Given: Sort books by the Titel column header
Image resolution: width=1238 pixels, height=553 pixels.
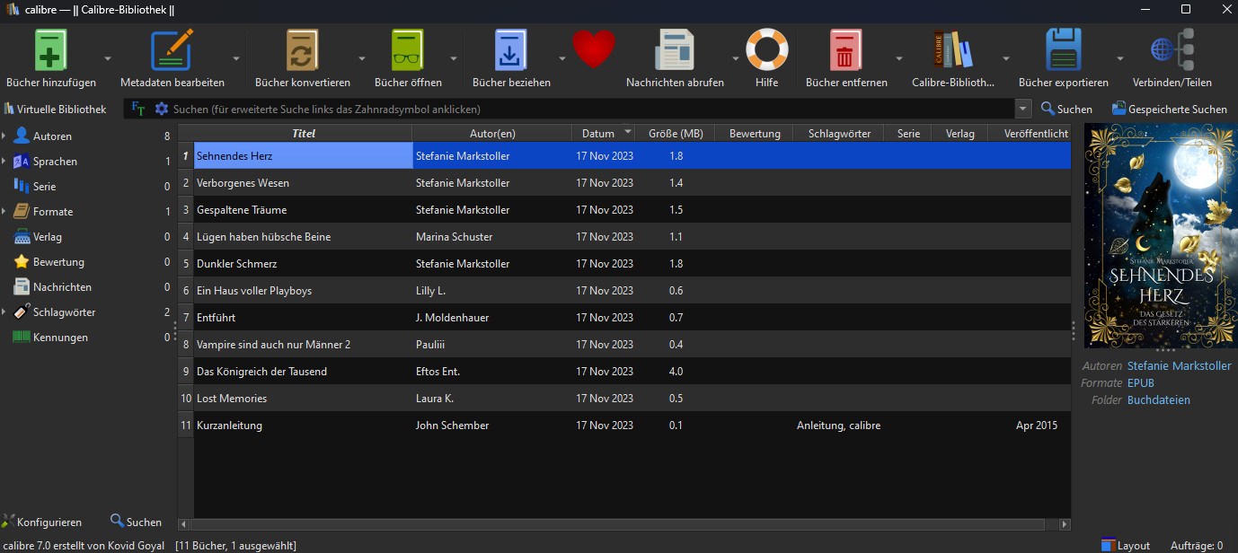Looking at the screenshot, I should tap(304, 134).
